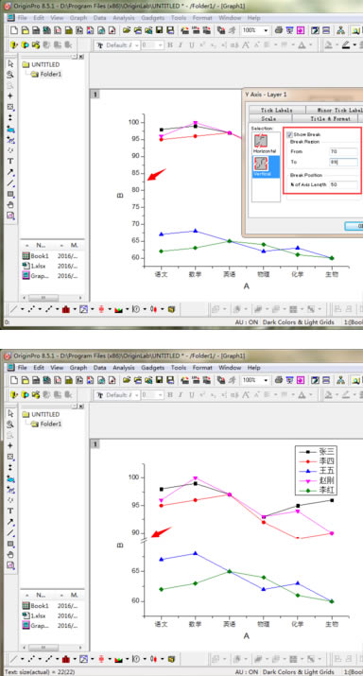Screen dimensions: 363x676
Task: Click the Break Region From input field
Action: (x=343, y=151)
